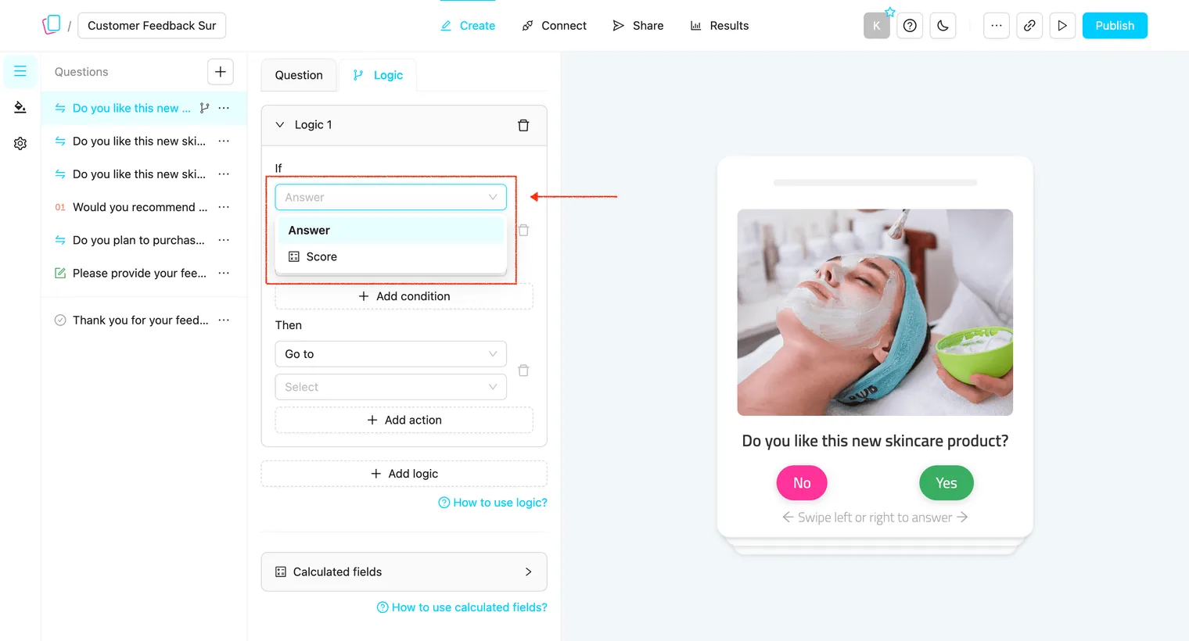Open 'How to use calculated fields?' link
Viewport: 1189px width, 641px height.
tap(462, 607)
